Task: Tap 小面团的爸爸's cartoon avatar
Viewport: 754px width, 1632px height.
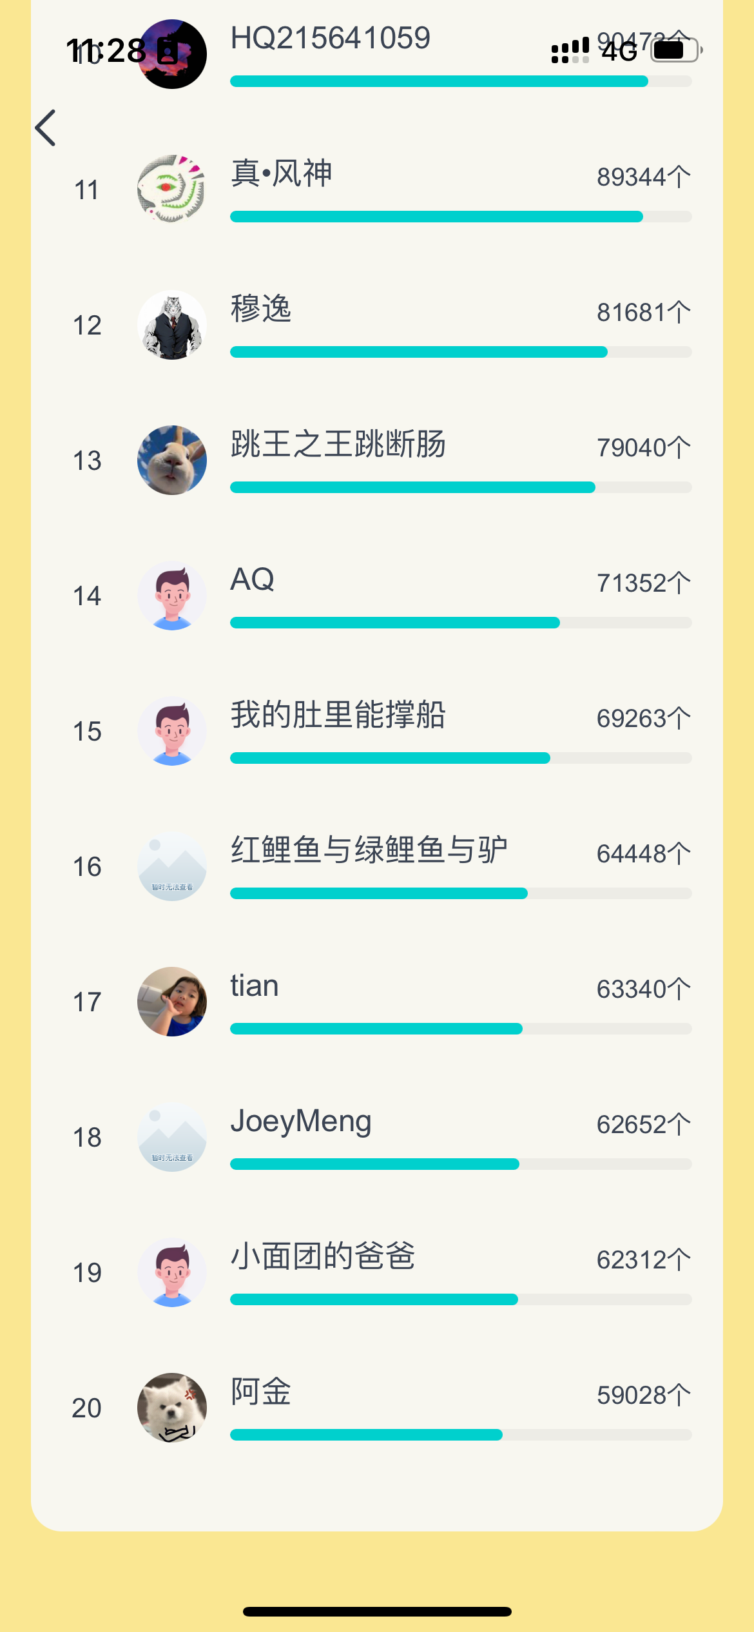Action: tap(172, 1272)
